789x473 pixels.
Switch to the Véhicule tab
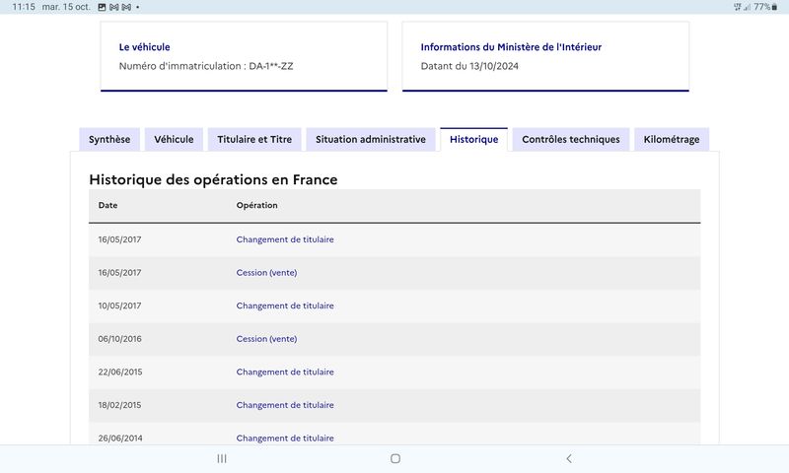[x=174, y=139]
